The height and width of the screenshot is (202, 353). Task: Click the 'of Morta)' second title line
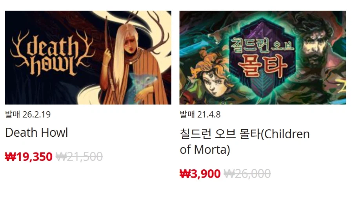[205, 150]
